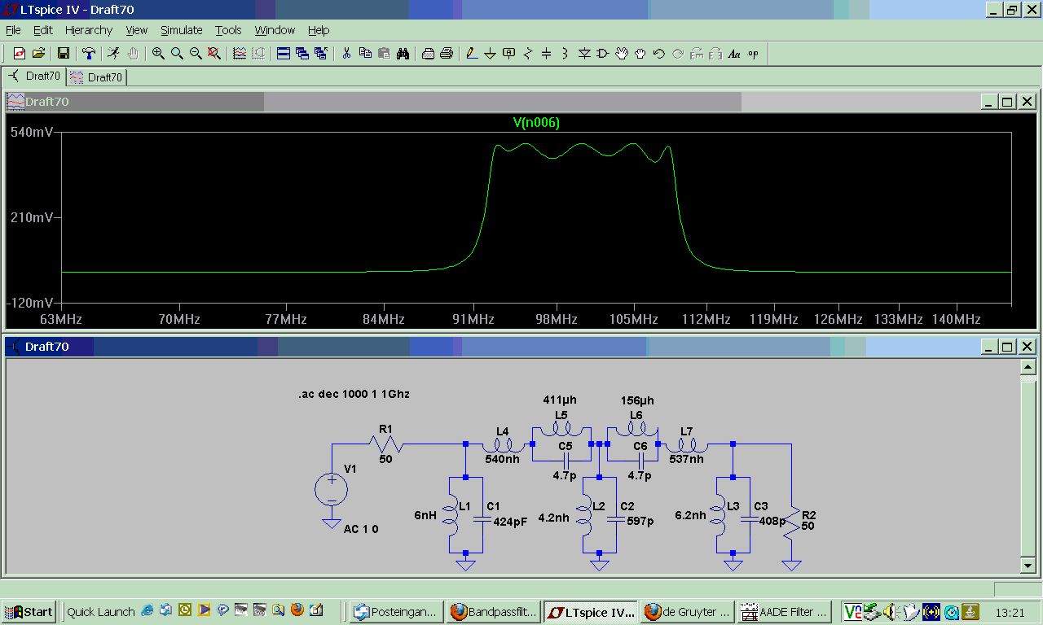The image size is (1043, 625).
Task: Click the Control Panel hammer icon
Action: pyautogui.click(x=89, y=54)
